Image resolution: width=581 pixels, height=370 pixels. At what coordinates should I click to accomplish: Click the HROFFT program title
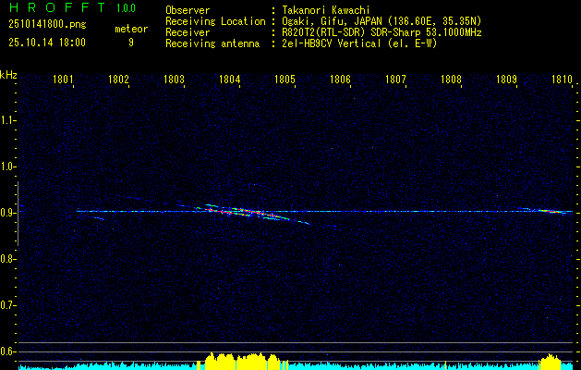[x=57, y=7]
